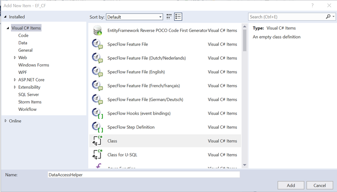Image resolution: width=337 pixels, height=192 pixels.
Task: Select the Windows Forms category
Action: click(x=34, y=65)
